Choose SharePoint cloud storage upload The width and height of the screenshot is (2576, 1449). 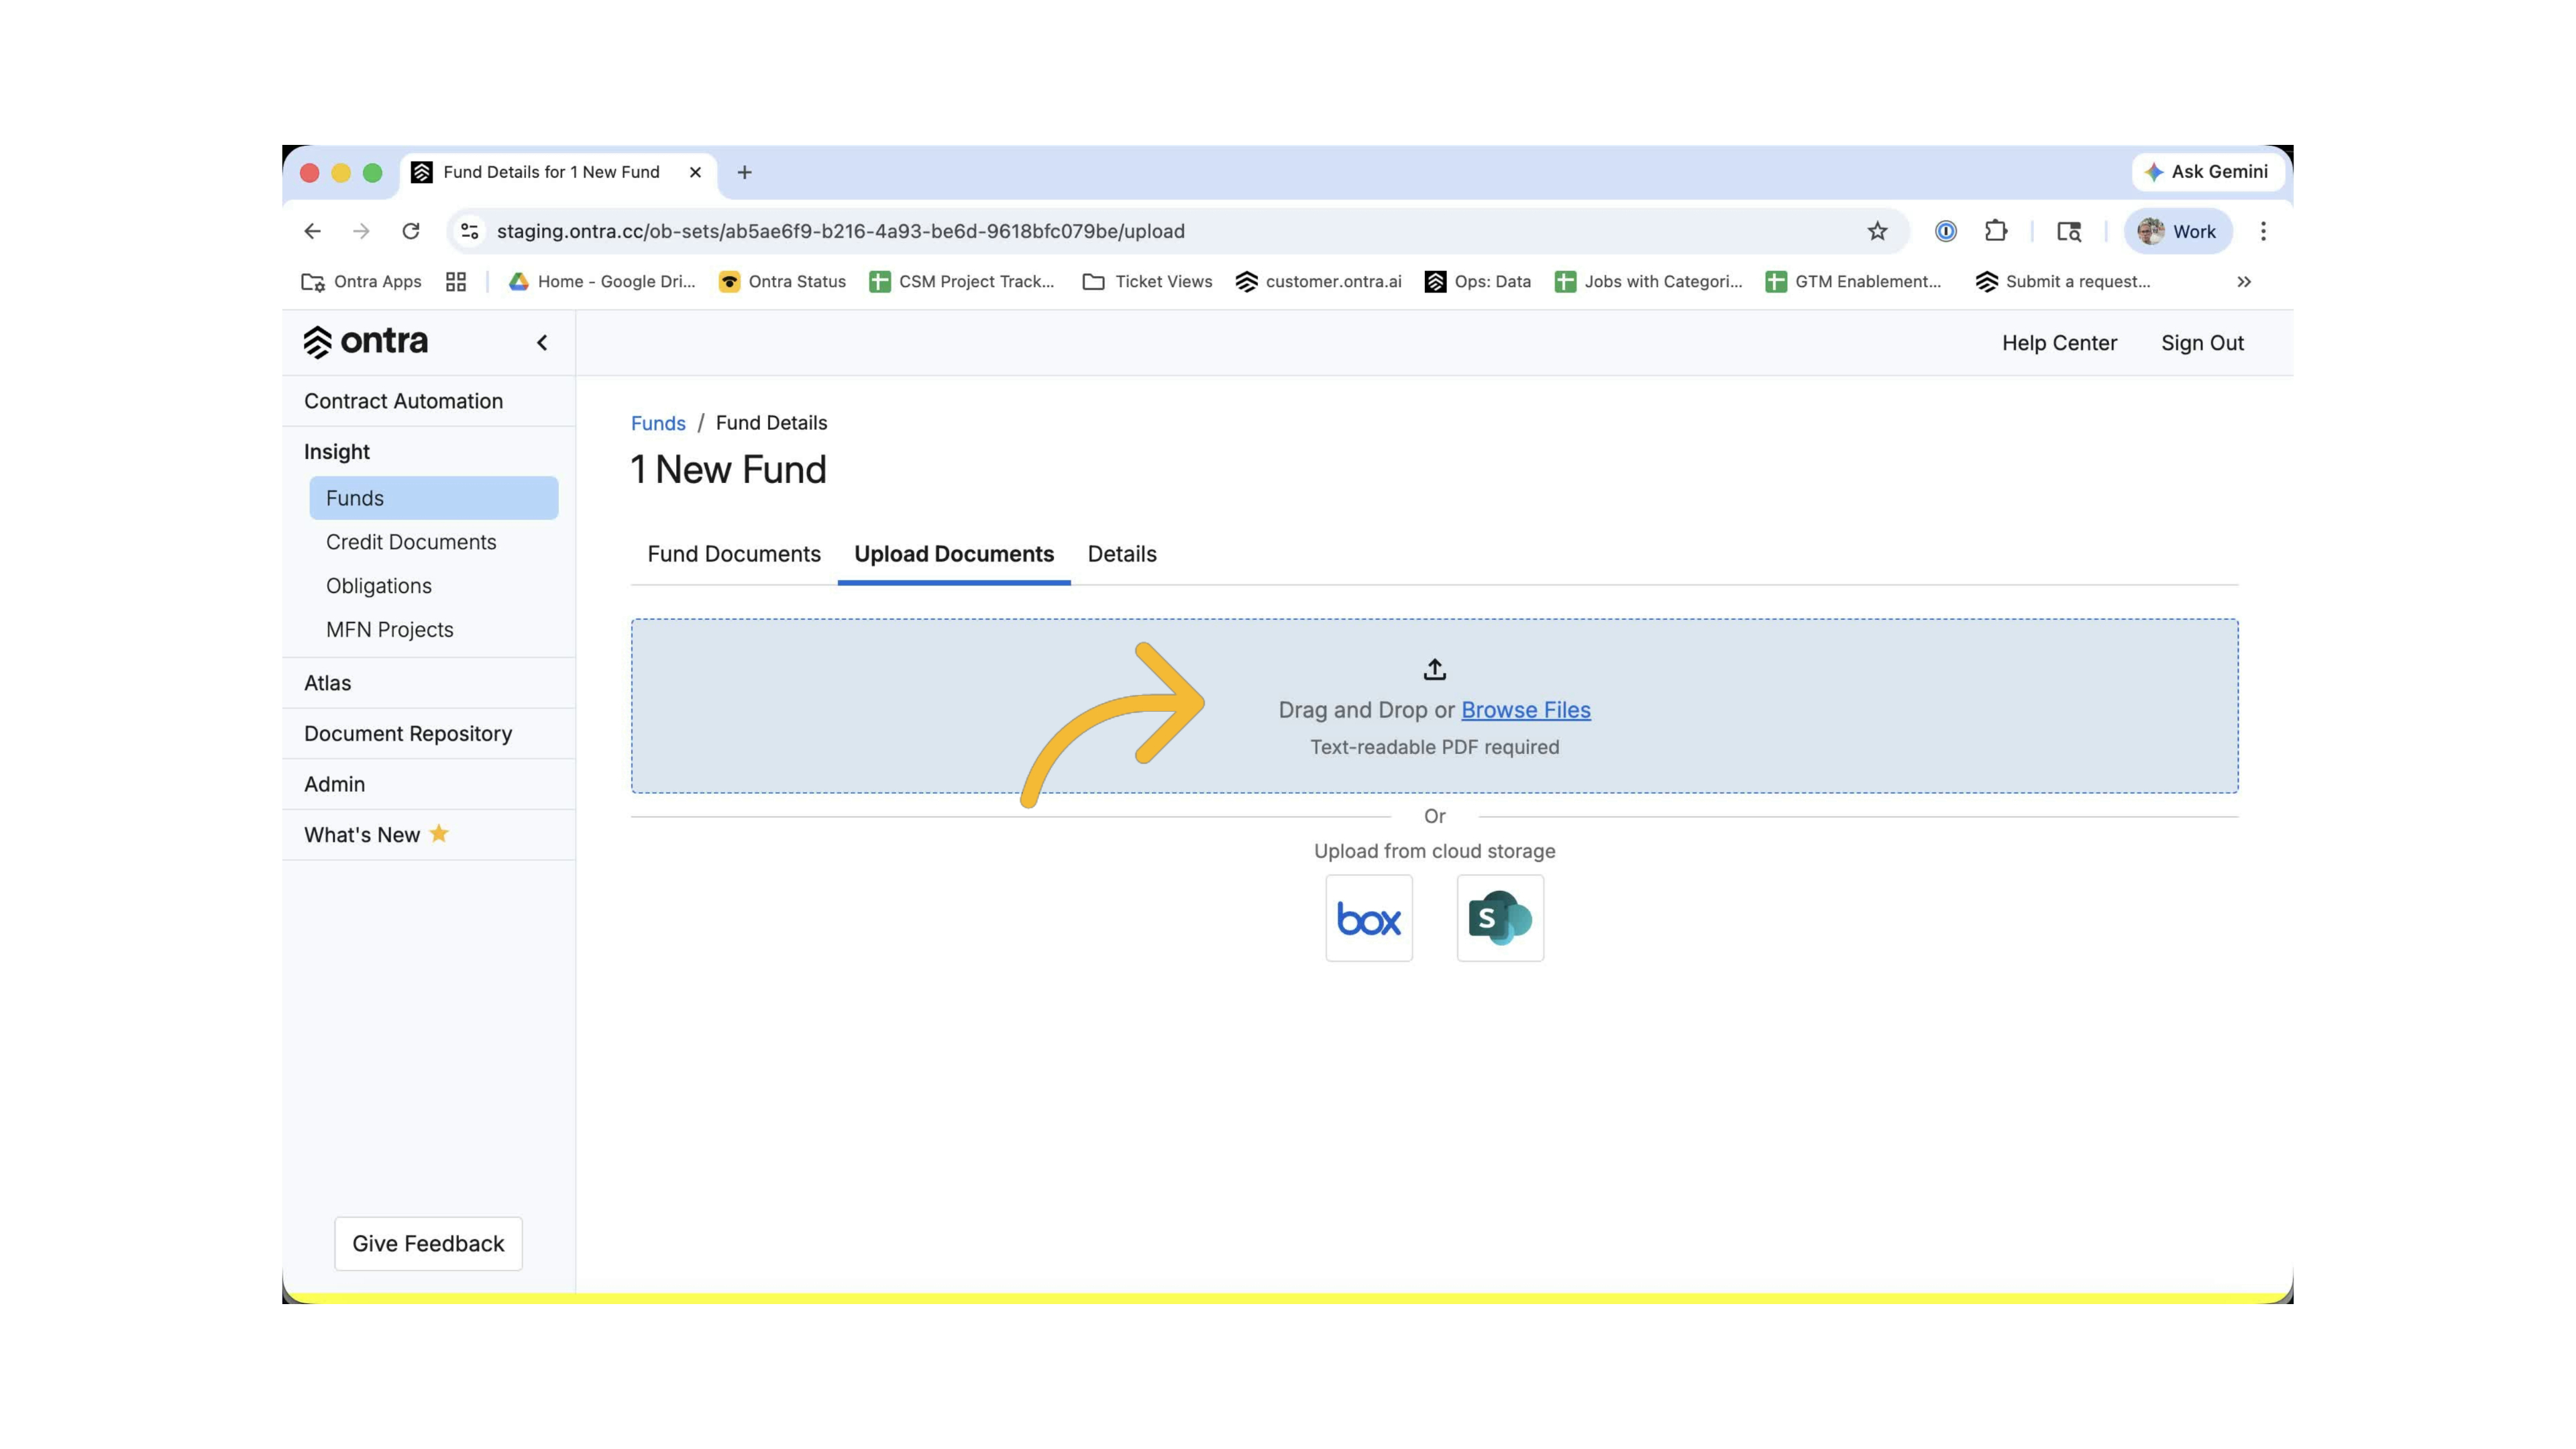[x=1500, y=918]
